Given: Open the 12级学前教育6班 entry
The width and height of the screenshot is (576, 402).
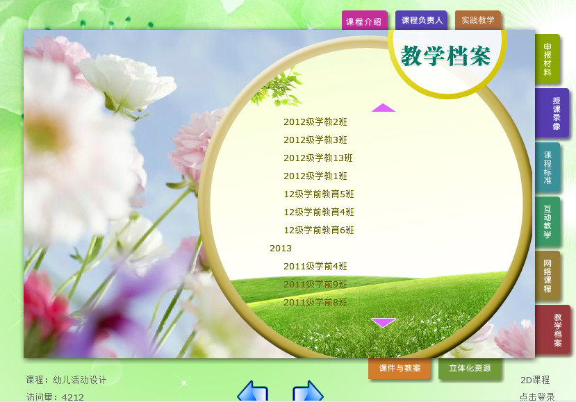Looking at the screenshot, I should tap(319, 230).
